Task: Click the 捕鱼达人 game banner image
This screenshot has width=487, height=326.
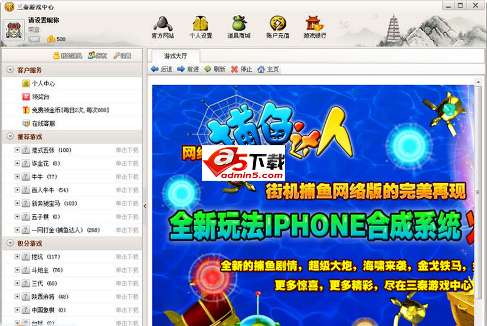Action: coord(313,205)
